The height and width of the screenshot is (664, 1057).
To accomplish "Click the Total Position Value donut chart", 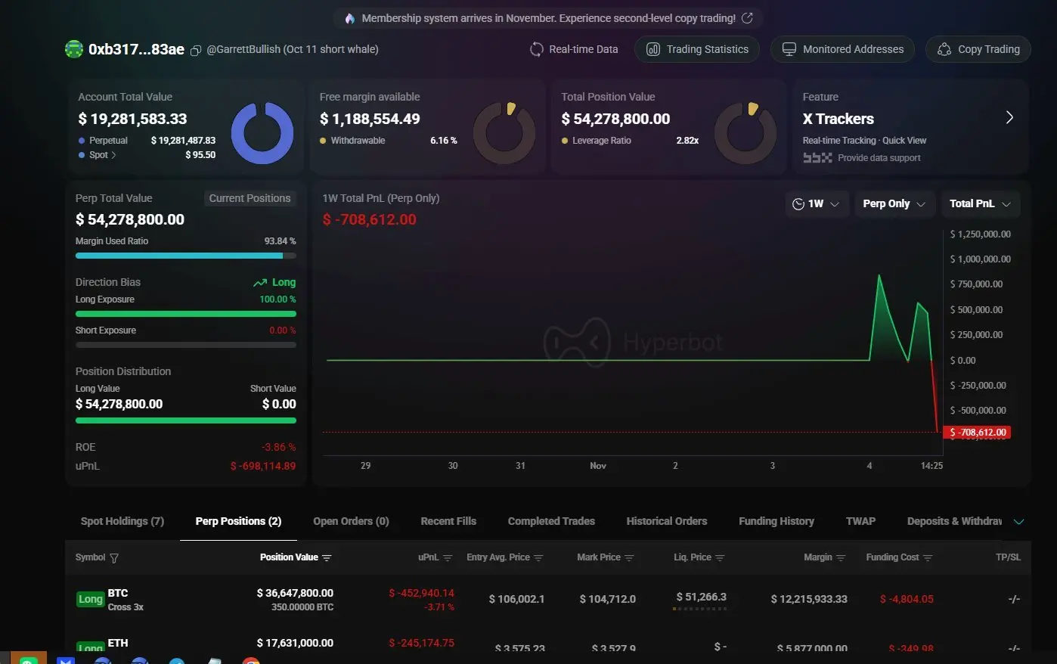I will (x=745, y=132).
